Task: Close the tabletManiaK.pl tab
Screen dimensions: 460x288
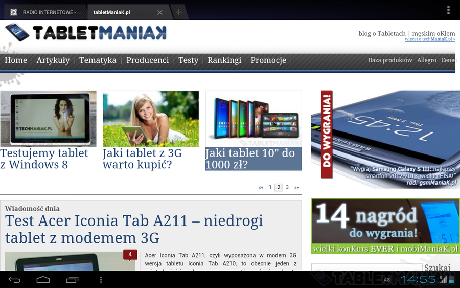Action: coord(160,12)
